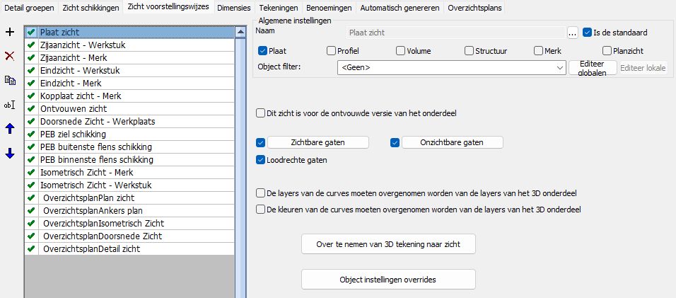Toggle the Is de standaard checkbox
The width and height of the screenshot is (676, 298).
588,33
